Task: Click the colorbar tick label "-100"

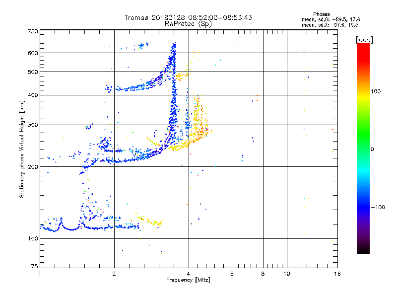Action: coord(378,207)
